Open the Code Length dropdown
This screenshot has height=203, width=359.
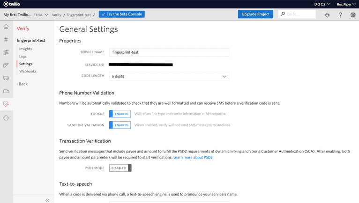point(169,76)
